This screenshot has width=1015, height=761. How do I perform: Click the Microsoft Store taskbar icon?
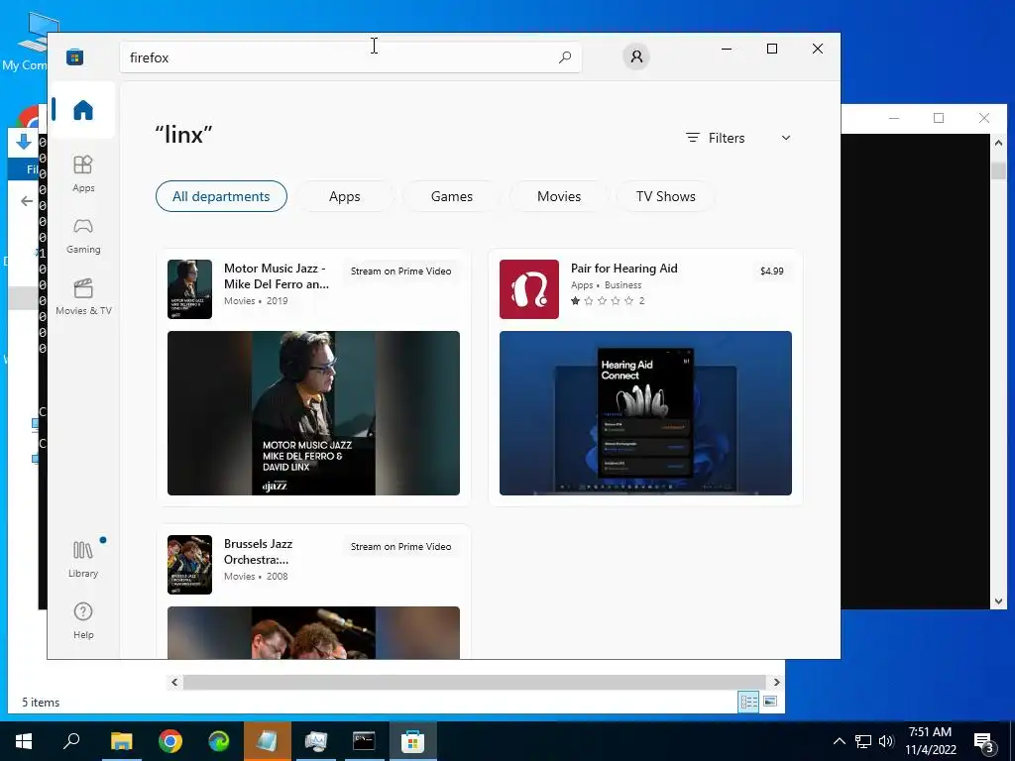coord(412,741)
